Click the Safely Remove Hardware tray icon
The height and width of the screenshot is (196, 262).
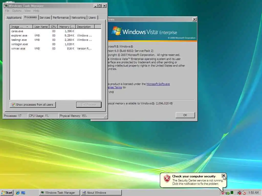point(227,193)
